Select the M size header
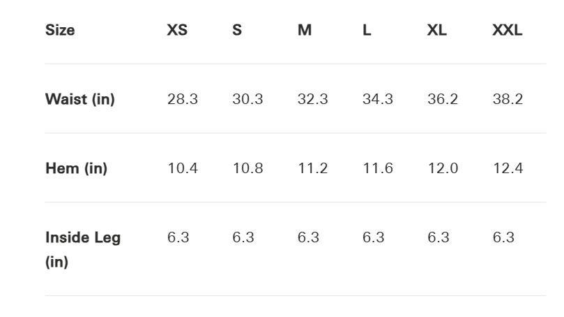 coord(305,30)
